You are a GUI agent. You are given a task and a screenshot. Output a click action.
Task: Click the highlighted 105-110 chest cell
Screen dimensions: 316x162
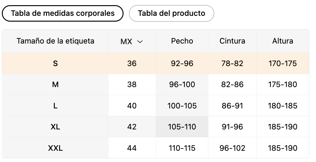tap(182, 127)
